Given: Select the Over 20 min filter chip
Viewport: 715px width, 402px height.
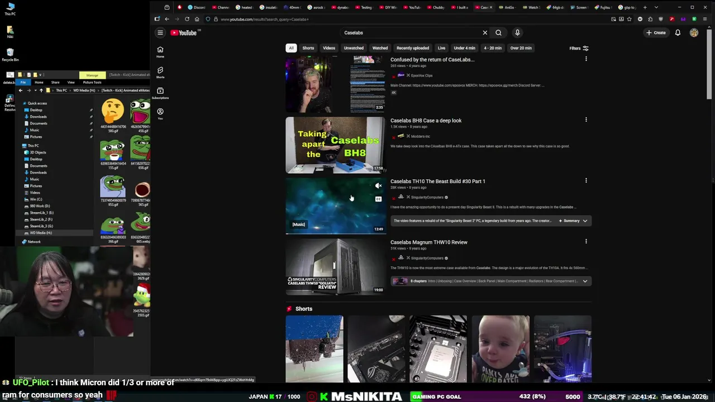Looking at the screenshot, I should pyautogui.click(x=521, y=48).
